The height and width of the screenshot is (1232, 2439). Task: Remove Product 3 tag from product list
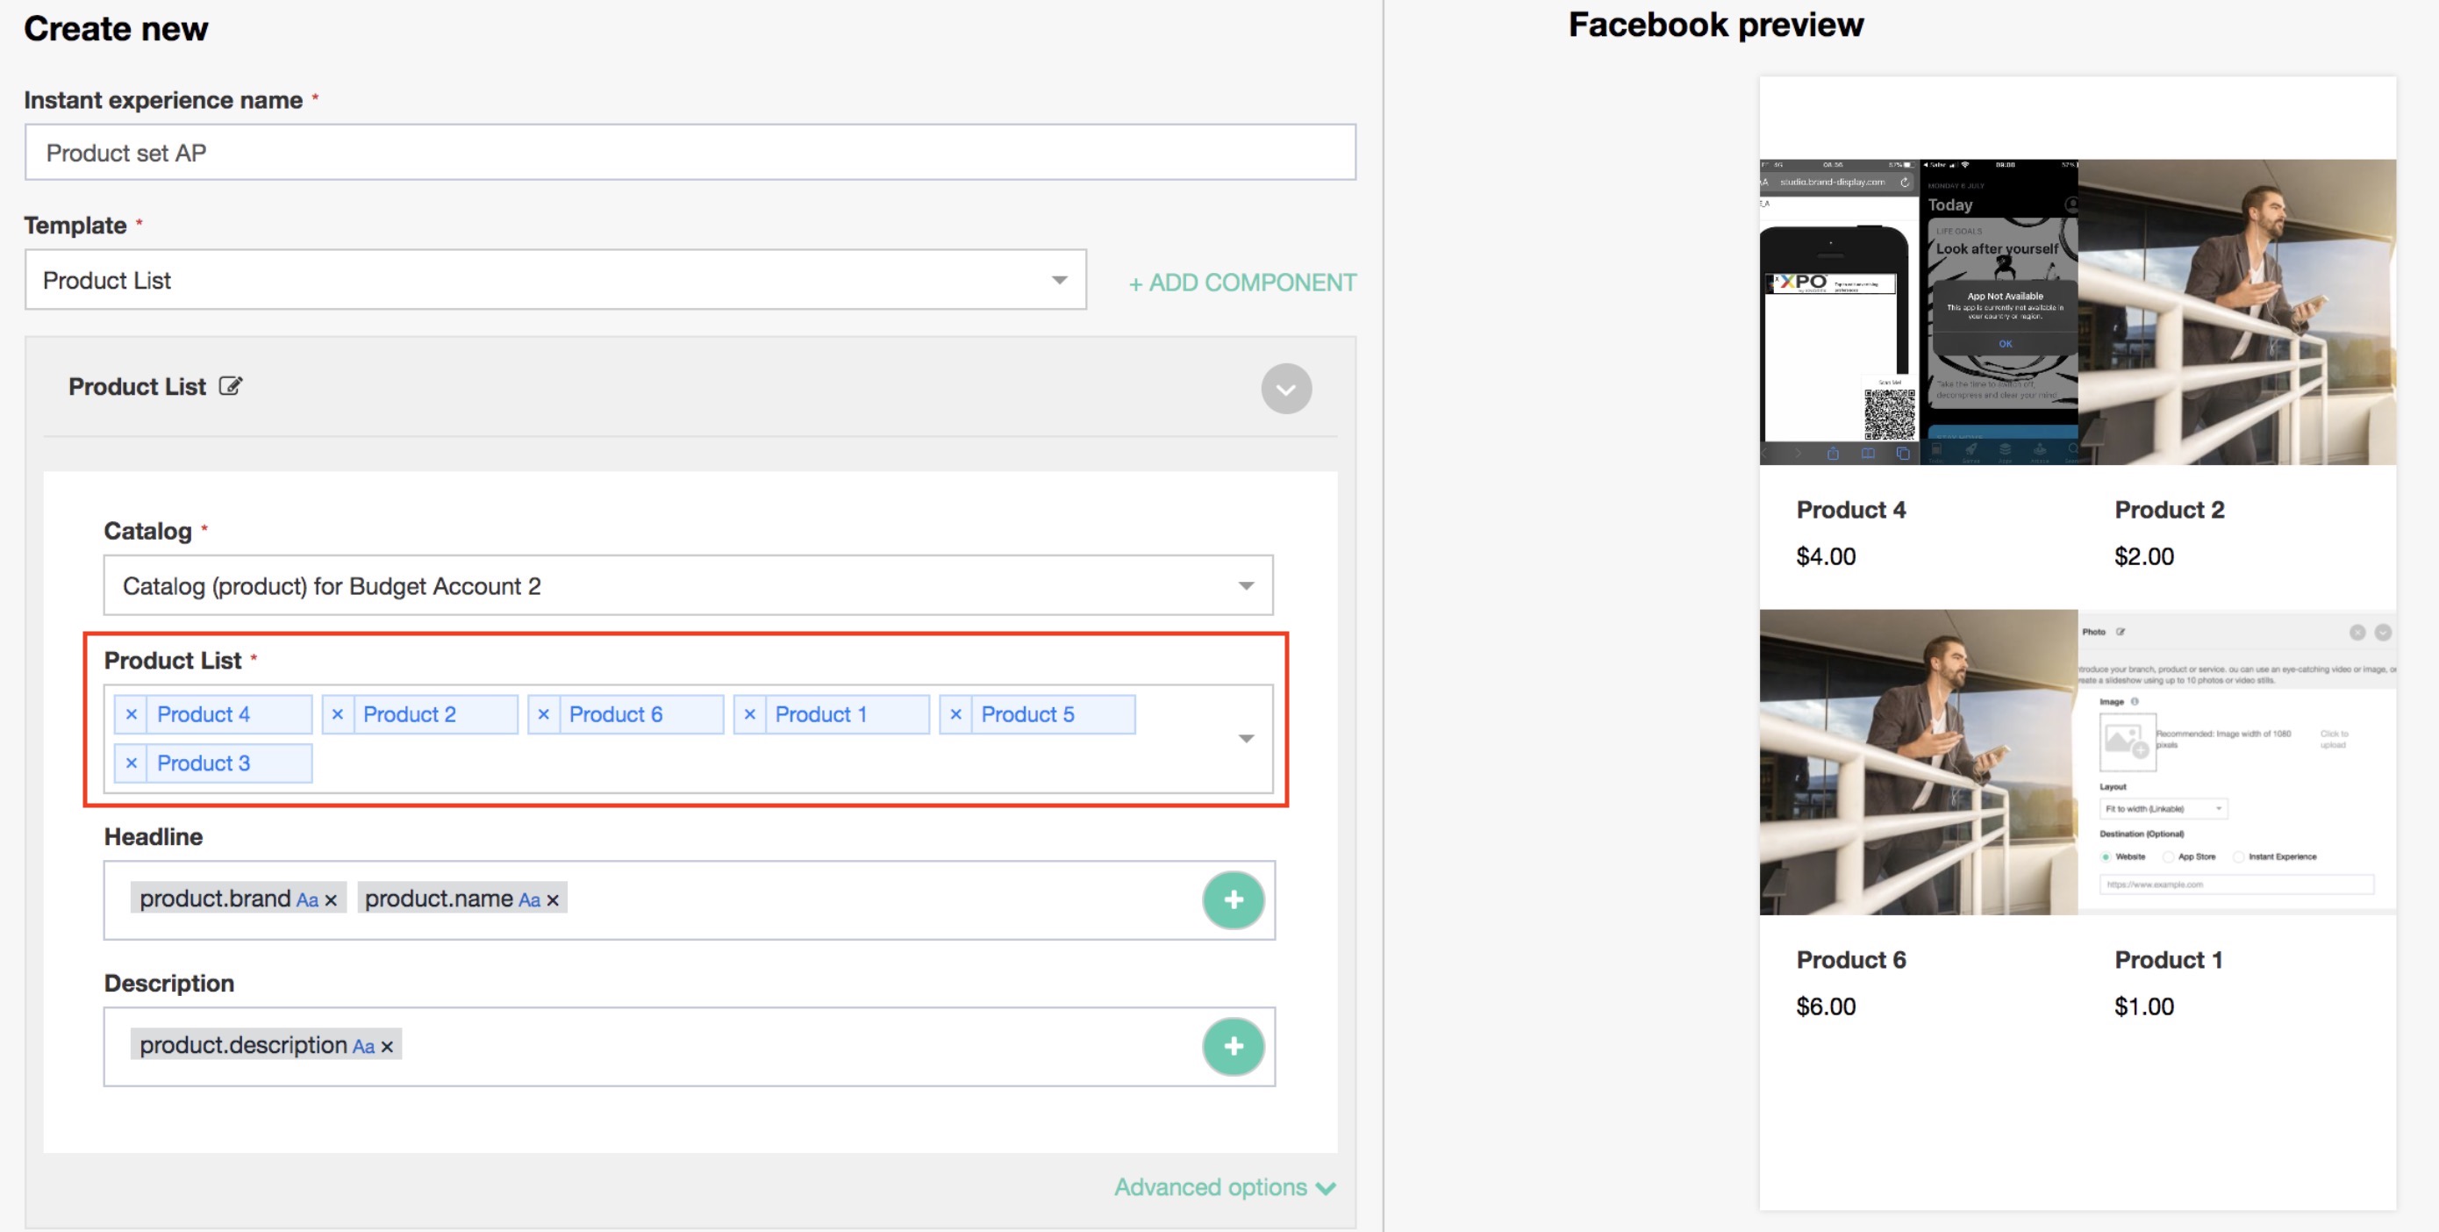(x=132, y=763)
